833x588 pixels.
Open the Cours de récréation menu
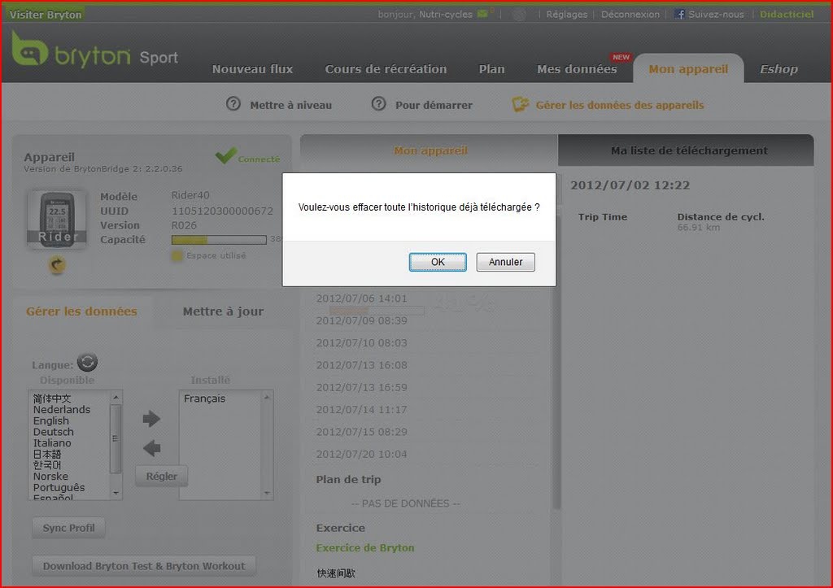(386, 69)
